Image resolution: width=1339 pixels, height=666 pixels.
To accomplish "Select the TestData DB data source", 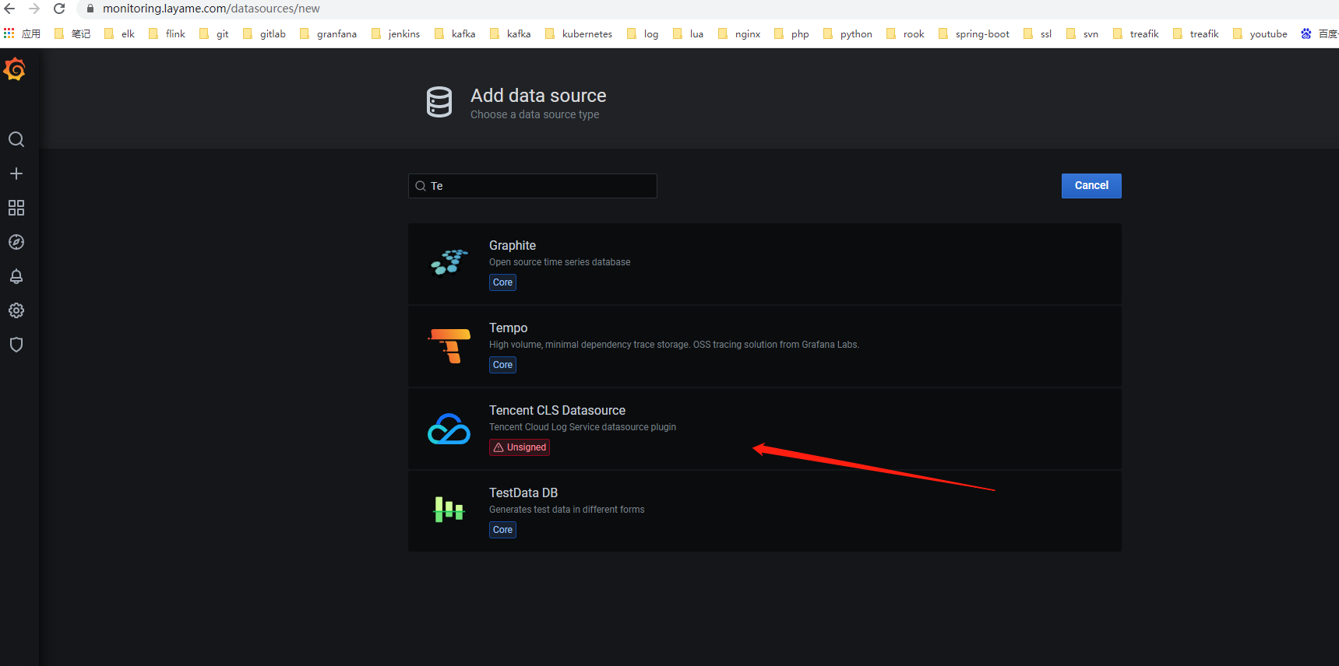I will 765,511.
